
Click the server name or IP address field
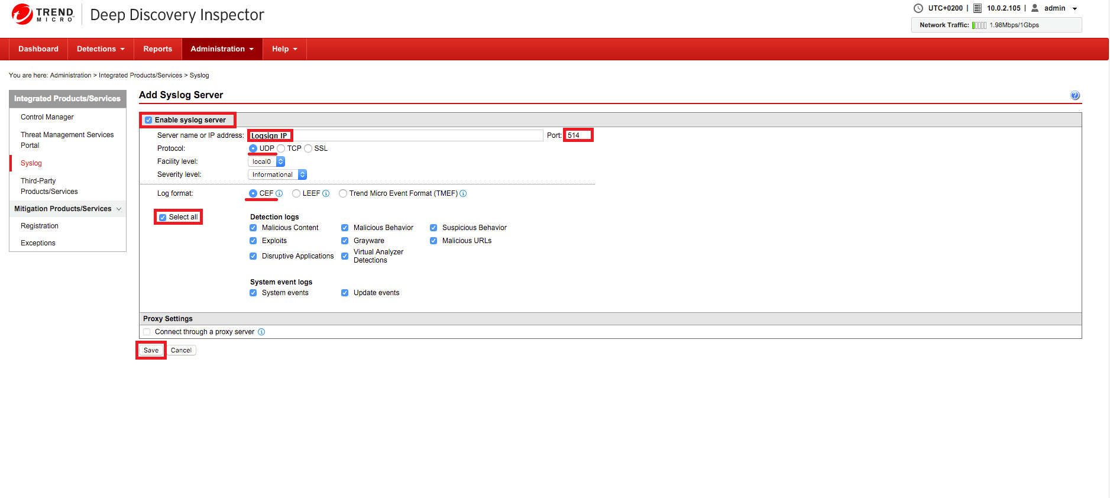pyautogui.click(x=395, y=135)
